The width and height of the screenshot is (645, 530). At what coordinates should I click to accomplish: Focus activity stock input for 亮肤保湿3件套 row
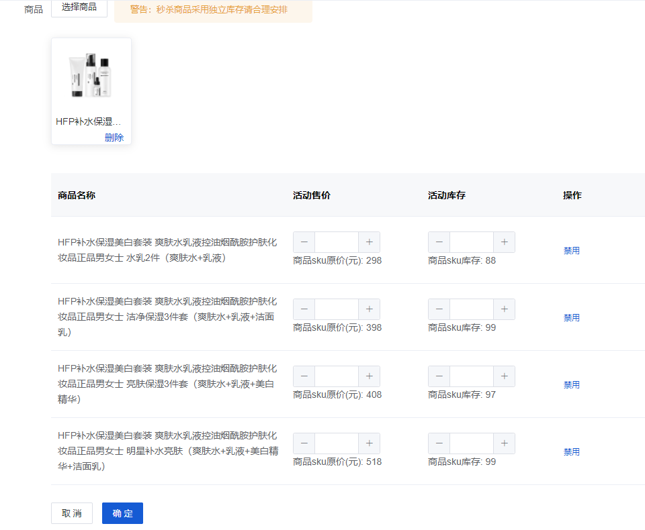[x=472, y=376]
